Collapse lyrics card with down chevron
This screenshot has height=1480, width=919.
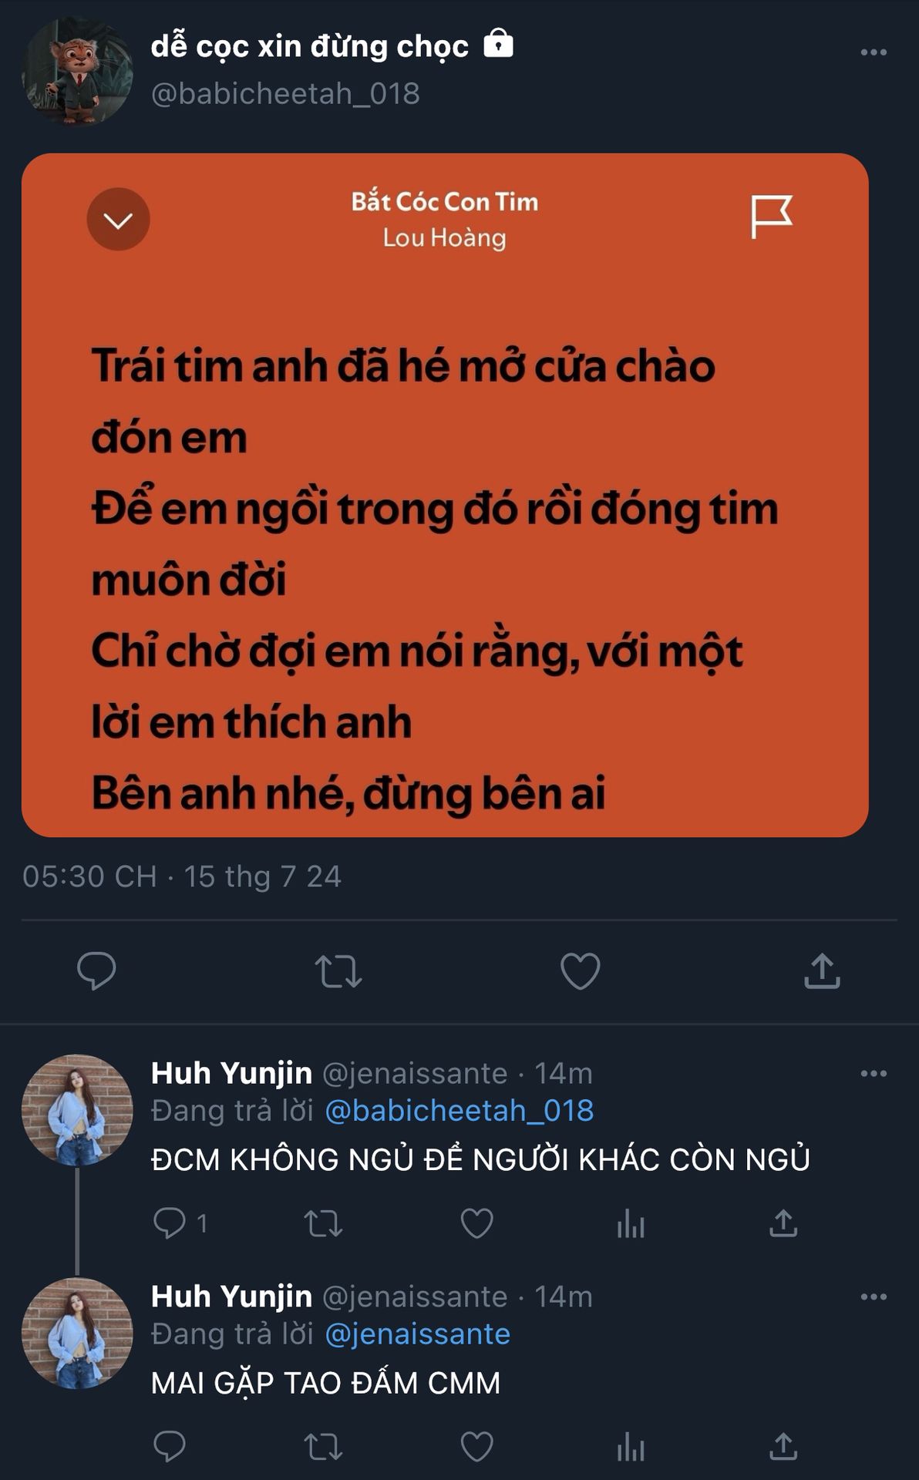tap(118, 220)
